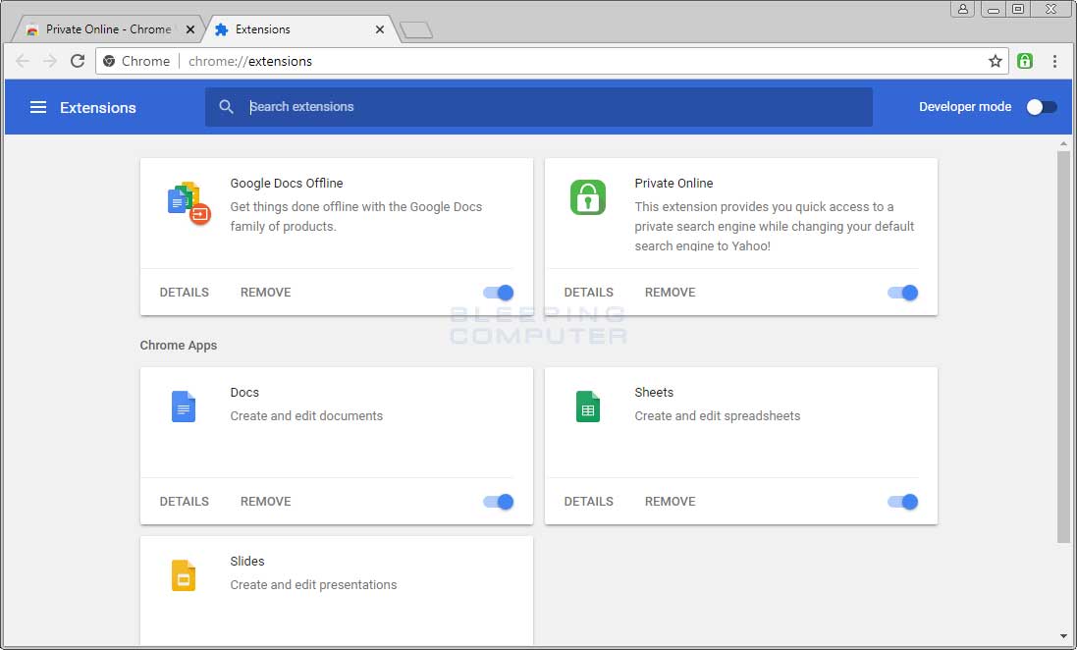Click the favicon of the Private Online tab

tap(31, 29)
